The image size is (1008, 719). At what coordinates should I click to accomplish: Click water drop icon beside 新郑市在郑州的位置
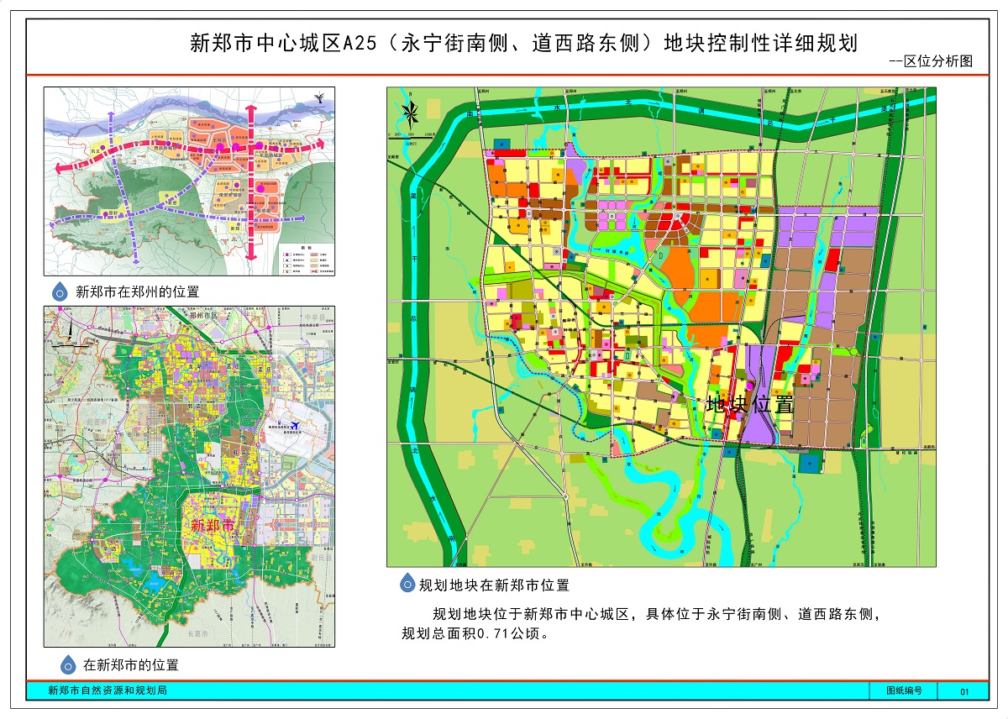click(x=60, y=292)
